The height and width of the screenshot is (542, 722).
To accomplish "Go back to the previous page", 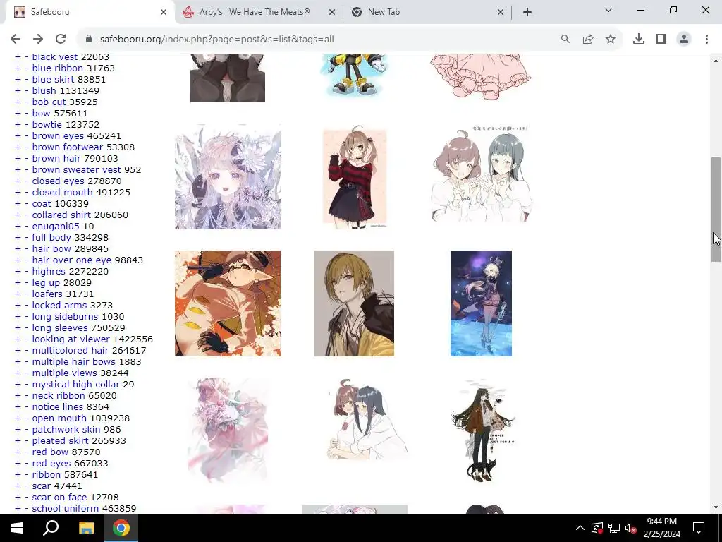I will tap(16, 39).
